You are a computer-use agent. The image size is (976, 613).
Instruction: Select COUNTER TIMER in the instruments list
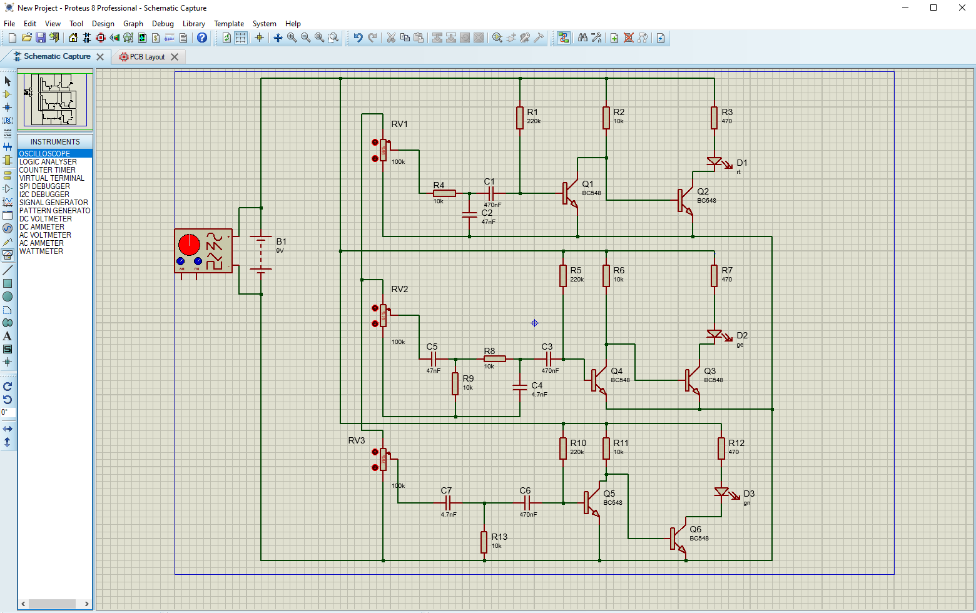pyautogui.click(x=55, y=170)
